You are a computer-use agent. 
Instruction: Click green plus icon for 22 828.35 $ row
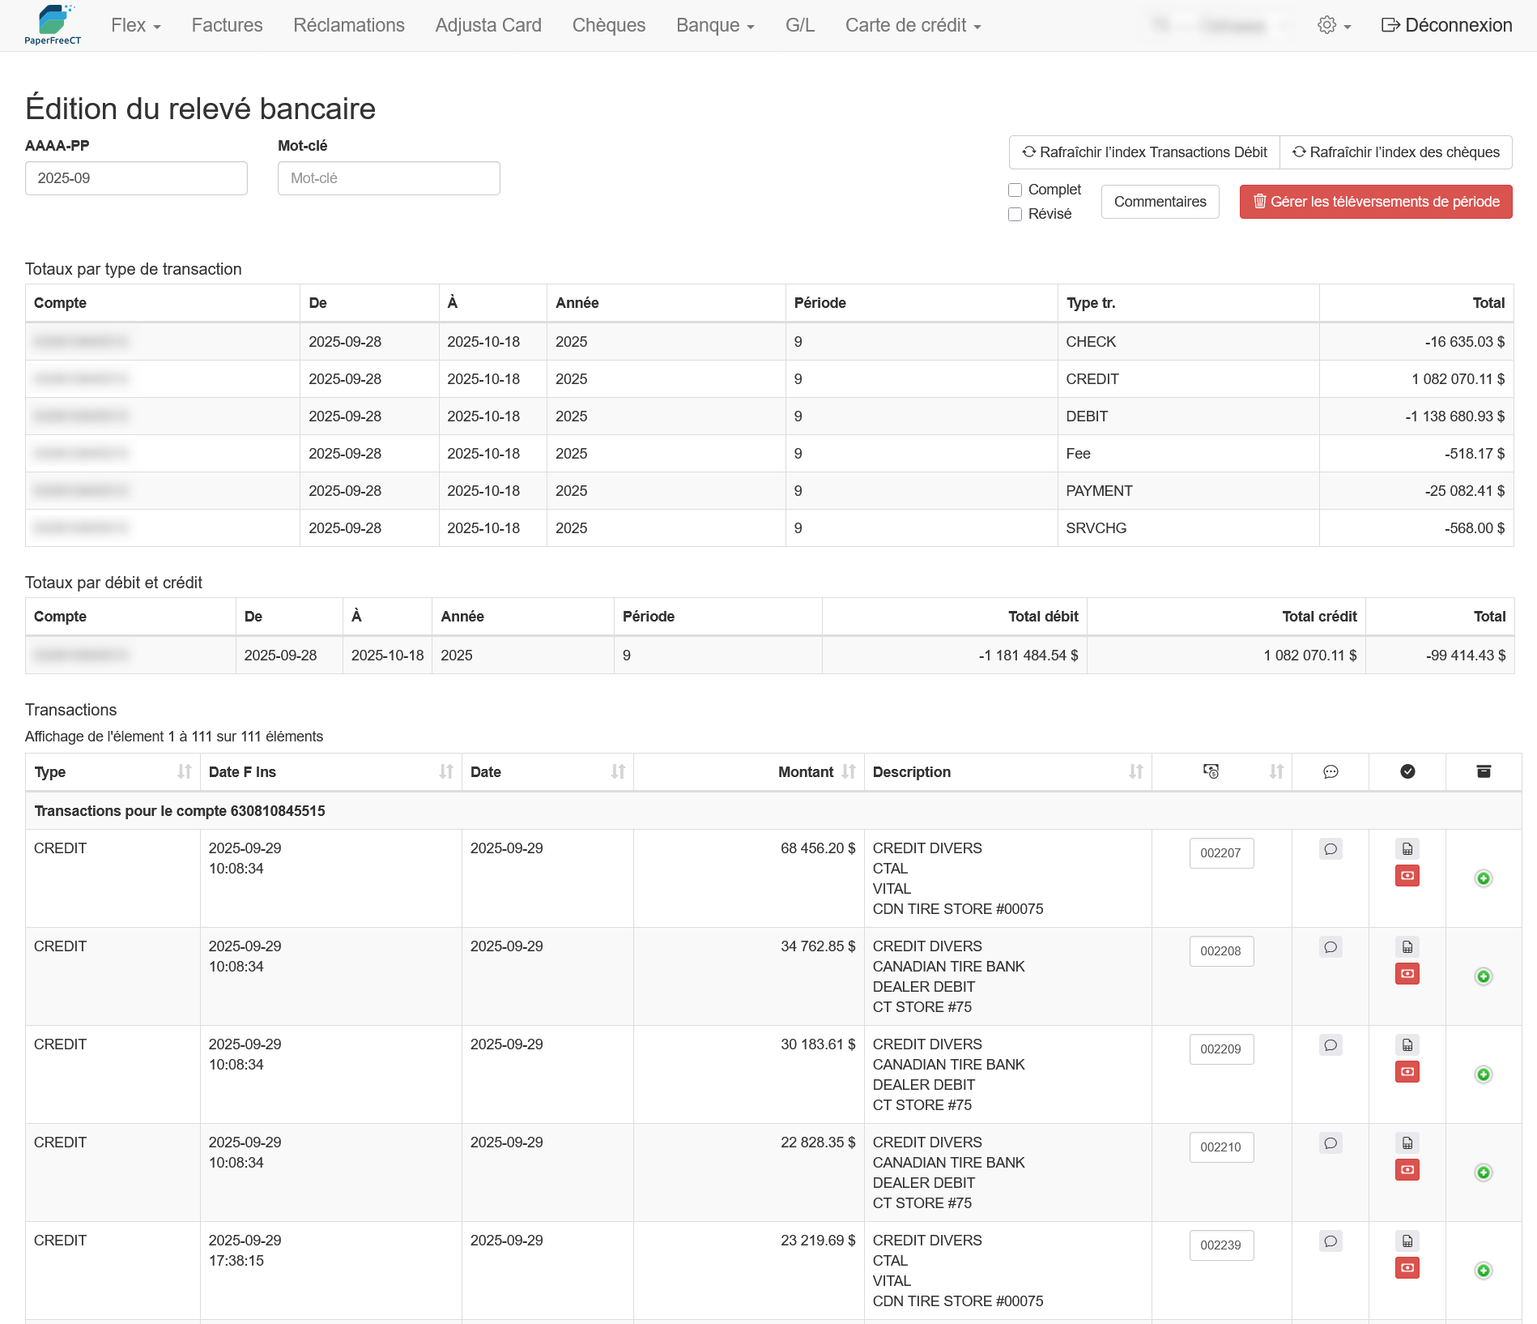[x=1483, y=1172]
